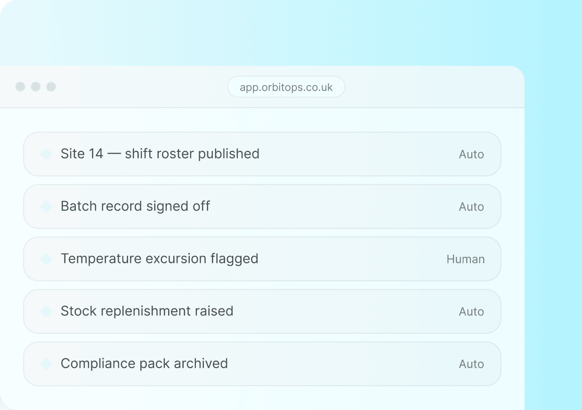The height and width of the screenshot is (410, 582).
Task: Click the Auto label on Batch record row
Action: 471,207
